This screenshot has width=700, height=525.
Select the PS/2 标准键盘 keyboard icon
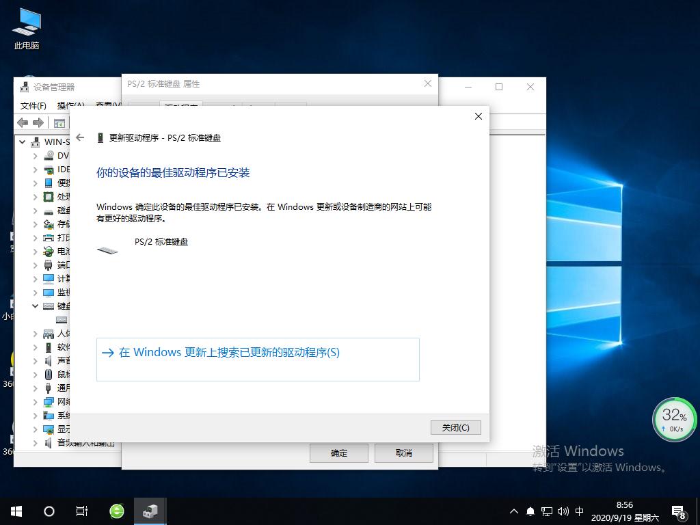60,319
